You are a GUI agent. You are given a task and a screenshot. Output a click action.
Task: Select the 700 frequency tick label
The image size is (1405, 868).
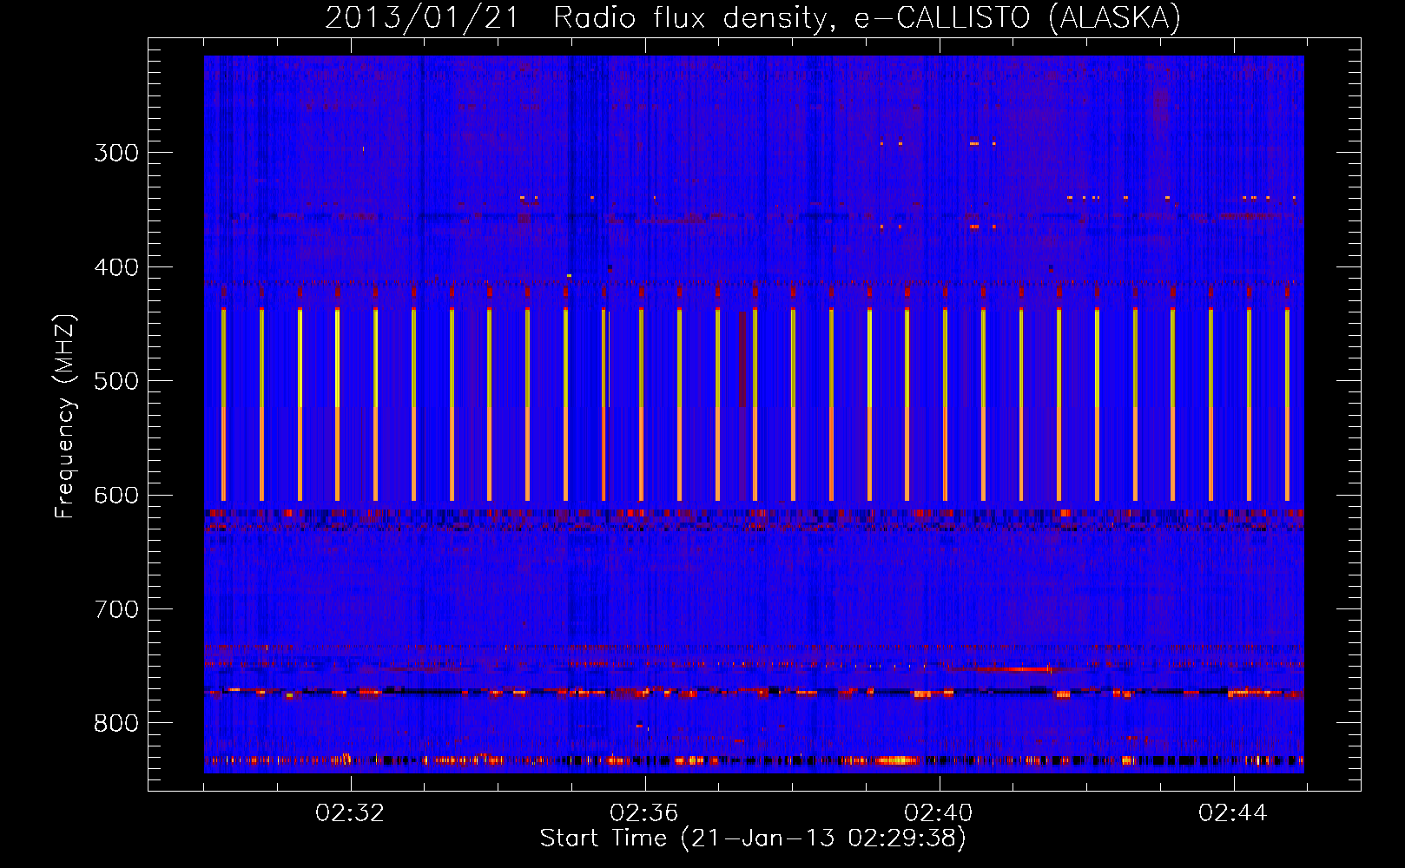click(x=116, y=609)
